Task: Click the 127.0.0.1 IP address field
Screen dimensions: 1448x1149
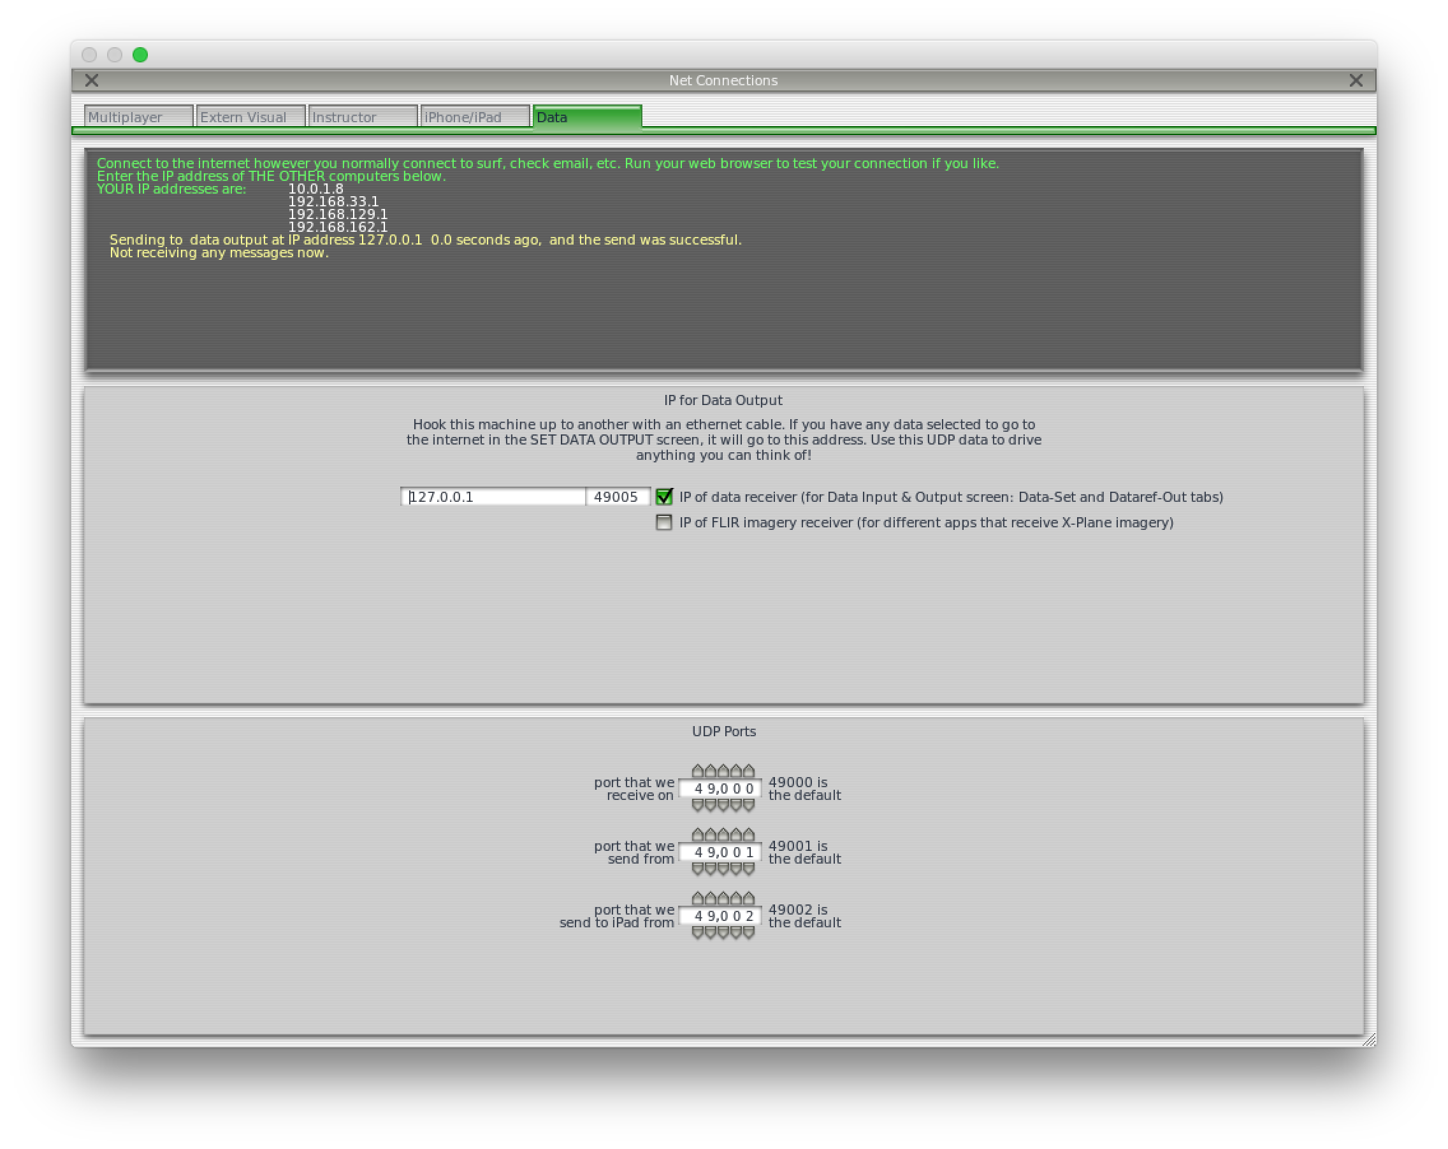Action: point(493,497)
